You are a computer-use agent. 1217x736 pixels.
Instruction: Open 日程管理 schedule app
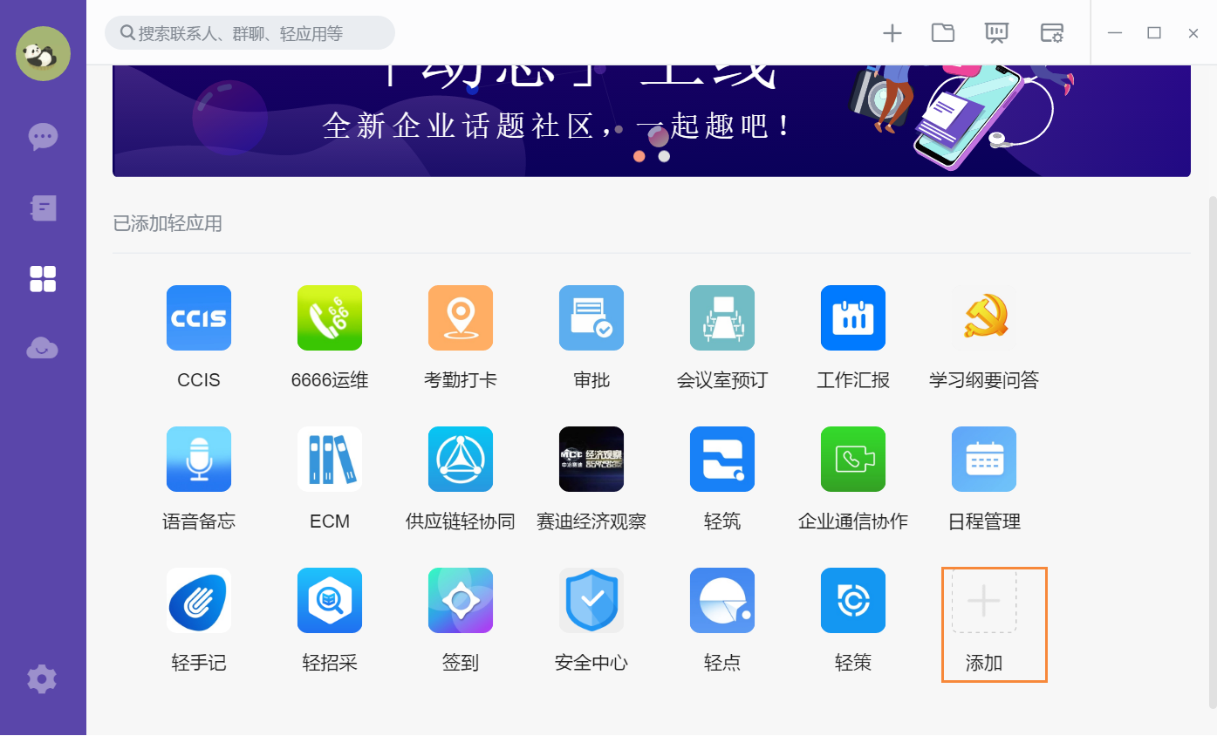[984, 460]
